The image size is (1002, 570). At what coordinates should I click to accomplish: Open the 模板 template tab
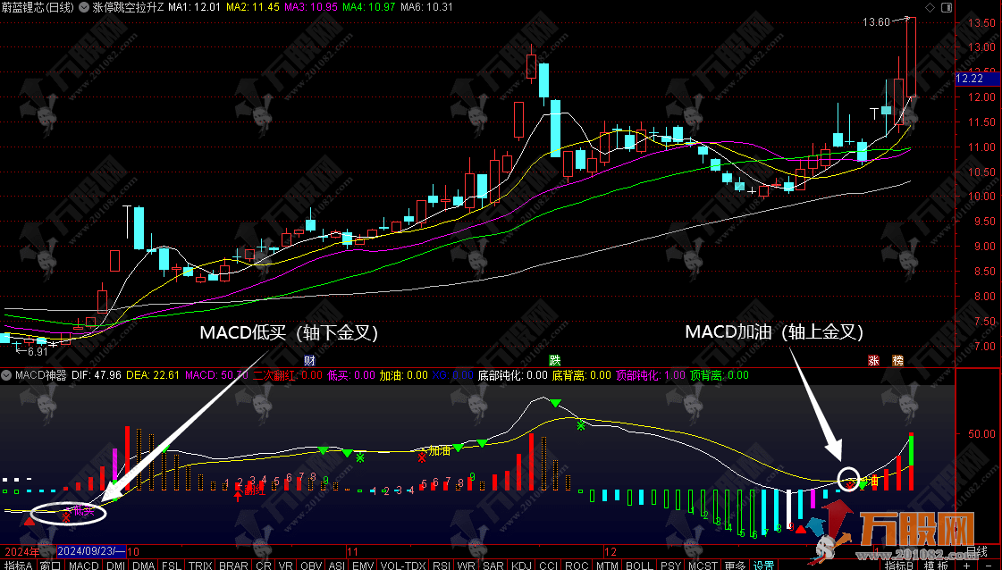point(936,565)
